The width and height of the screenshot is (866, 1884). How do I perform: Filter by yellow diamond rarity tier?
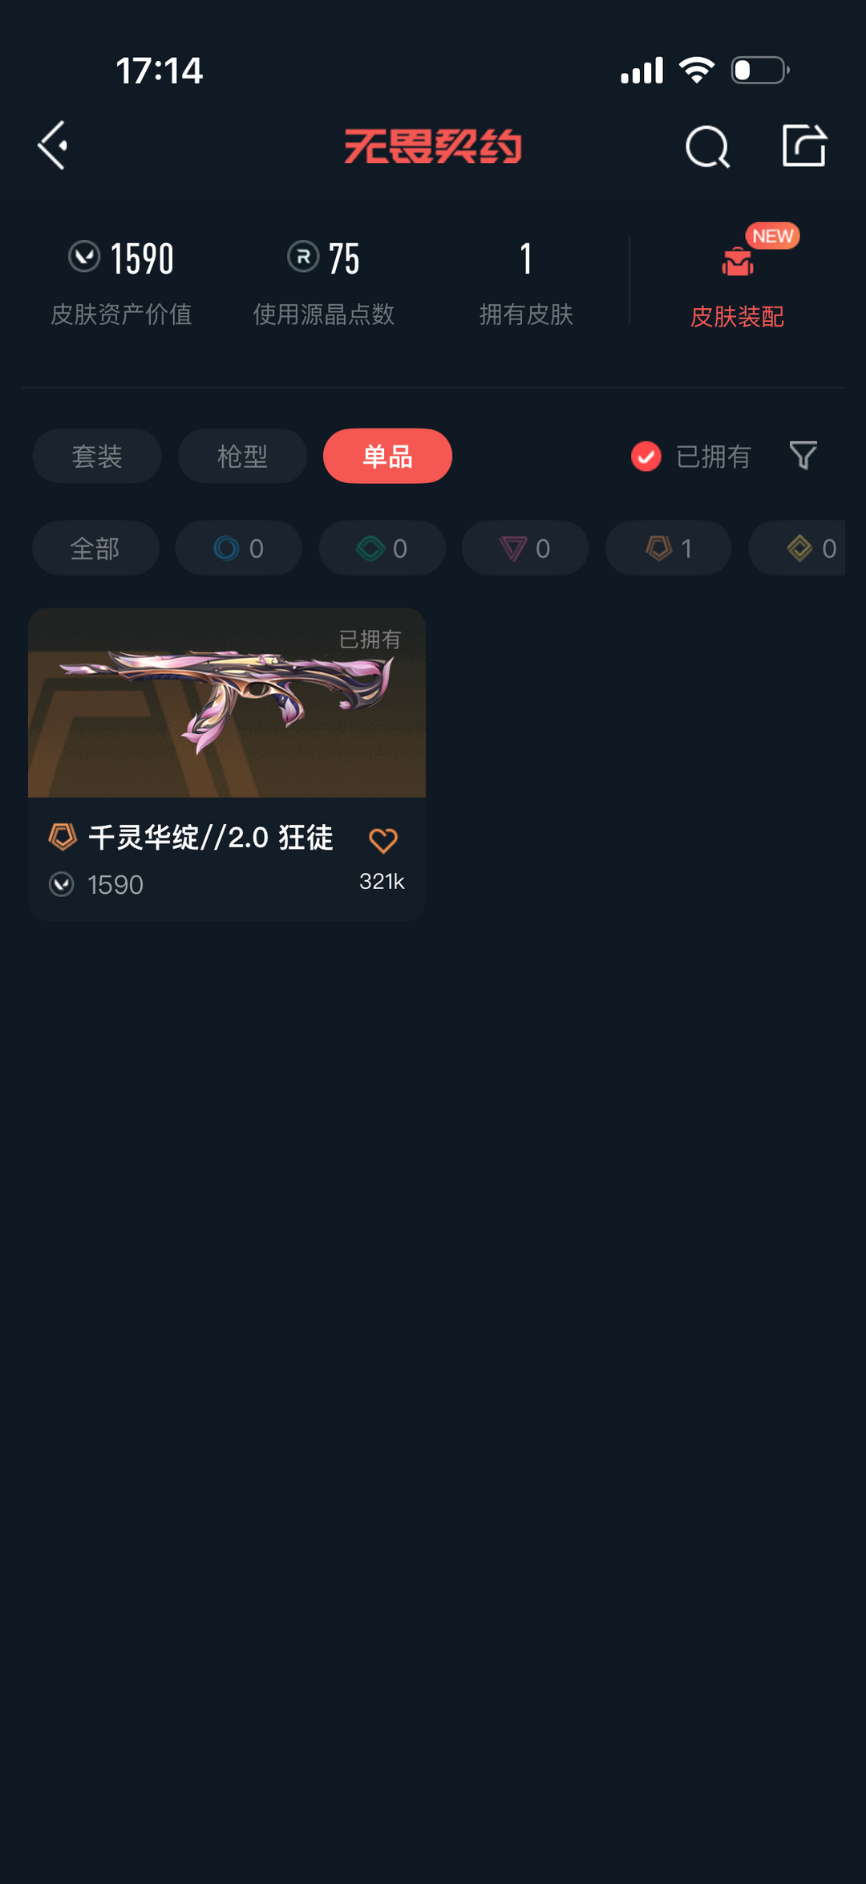pyautogui.click(x=797, y=548)
